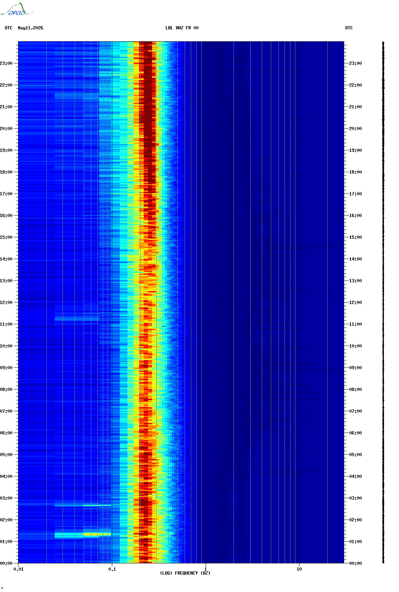The width and height of the screenshot is (399, 592).
Task: Click the 15:00 label on right axis
Action: pyautogui.click(x=355, y=237)
